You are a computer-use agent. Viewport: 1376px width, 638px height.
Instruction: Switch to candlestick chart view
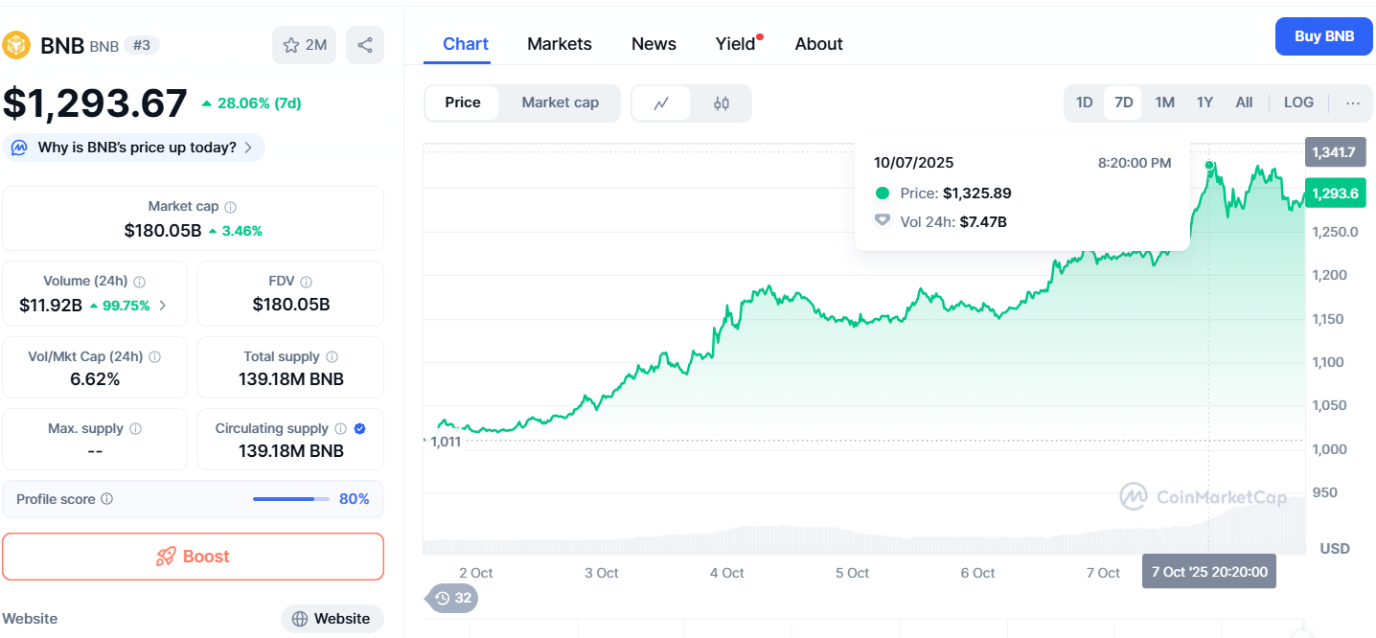pos(721,103)
